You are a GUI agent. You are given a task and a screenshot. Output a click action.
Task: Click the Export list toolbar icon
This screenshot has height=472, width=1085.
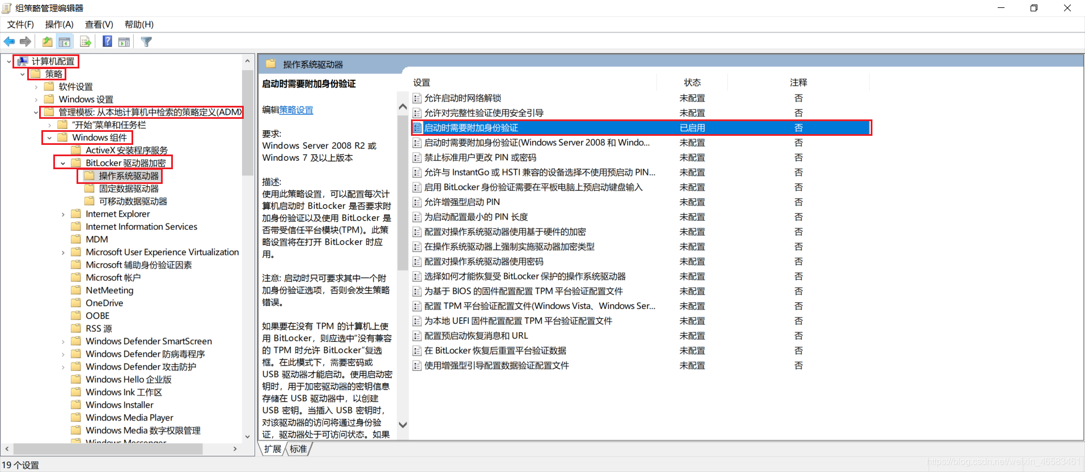click(86, 41)
